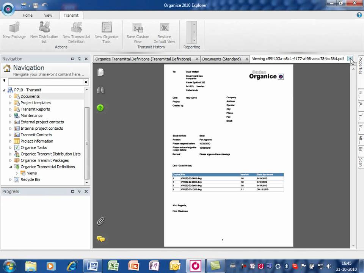The width and height of the screenshot is (364, 273).
Task: Click the New Package ribbon icon
Action: coord(14,27)
